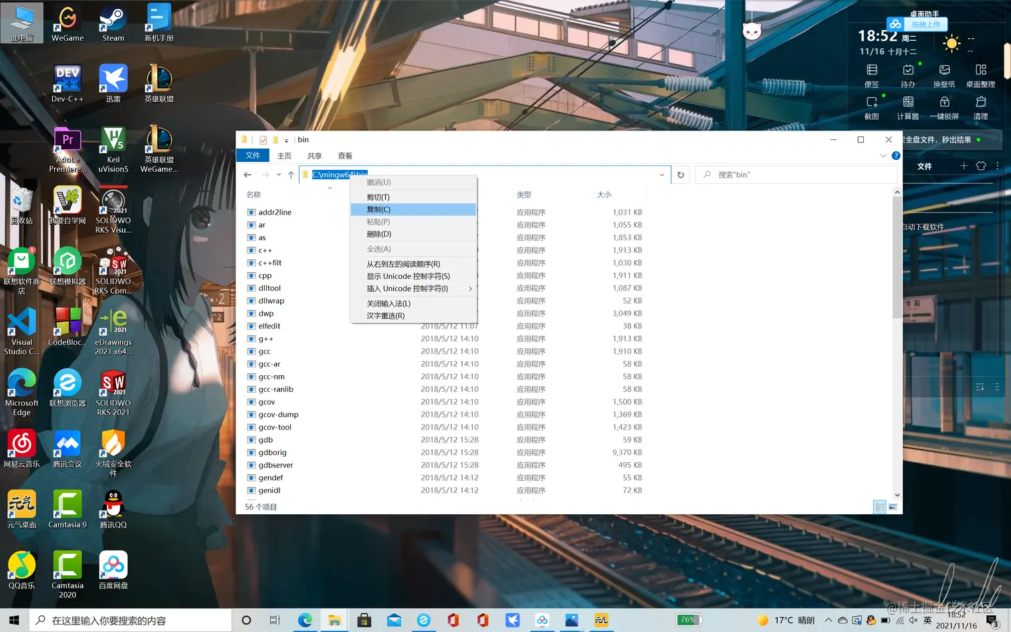Click the 名称 column sort header

click(254, 195)
